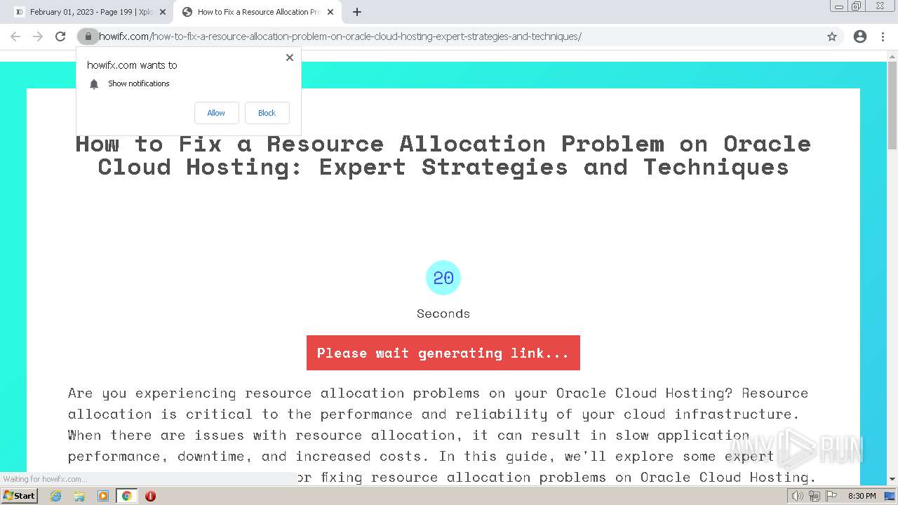Go back to the previous page
The width and height of the screenshot is (898, 505).
coord(15,36)
